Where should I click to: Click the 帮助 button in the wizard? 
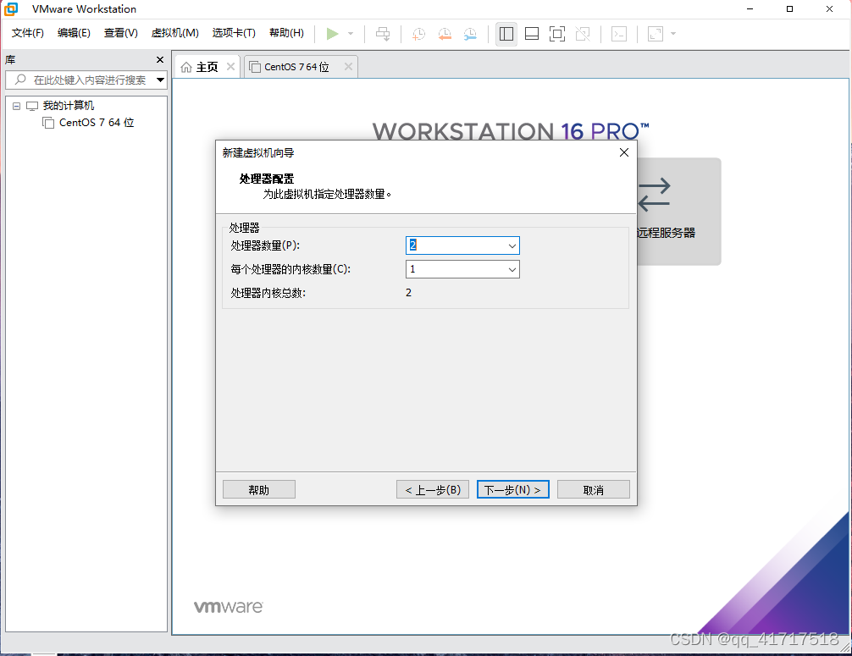[259, 489]
